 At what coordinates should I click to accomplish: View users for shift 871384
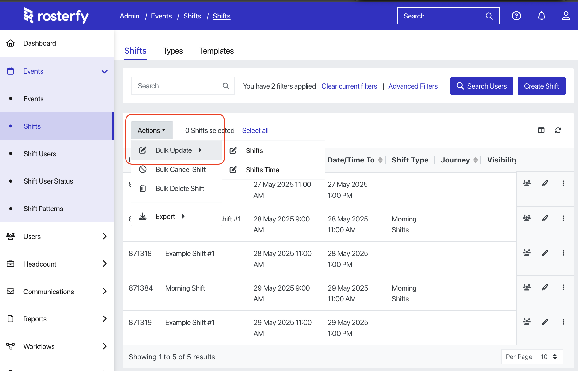point(527,287)
